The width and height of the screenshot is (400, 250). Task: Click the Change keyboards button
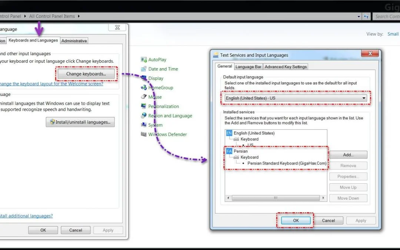86,74
